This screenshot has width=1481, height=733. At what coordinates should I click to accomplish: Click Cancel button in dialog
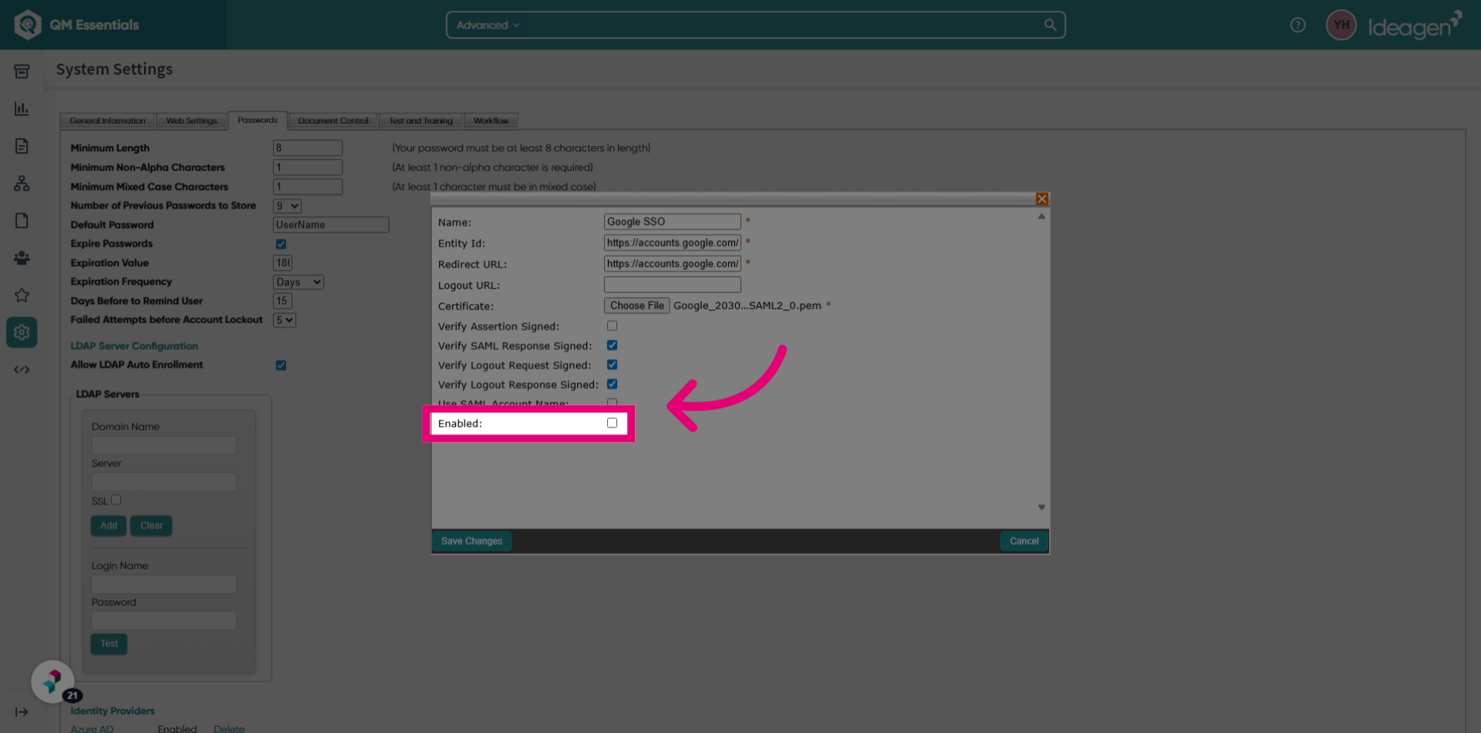point(1024,541)
